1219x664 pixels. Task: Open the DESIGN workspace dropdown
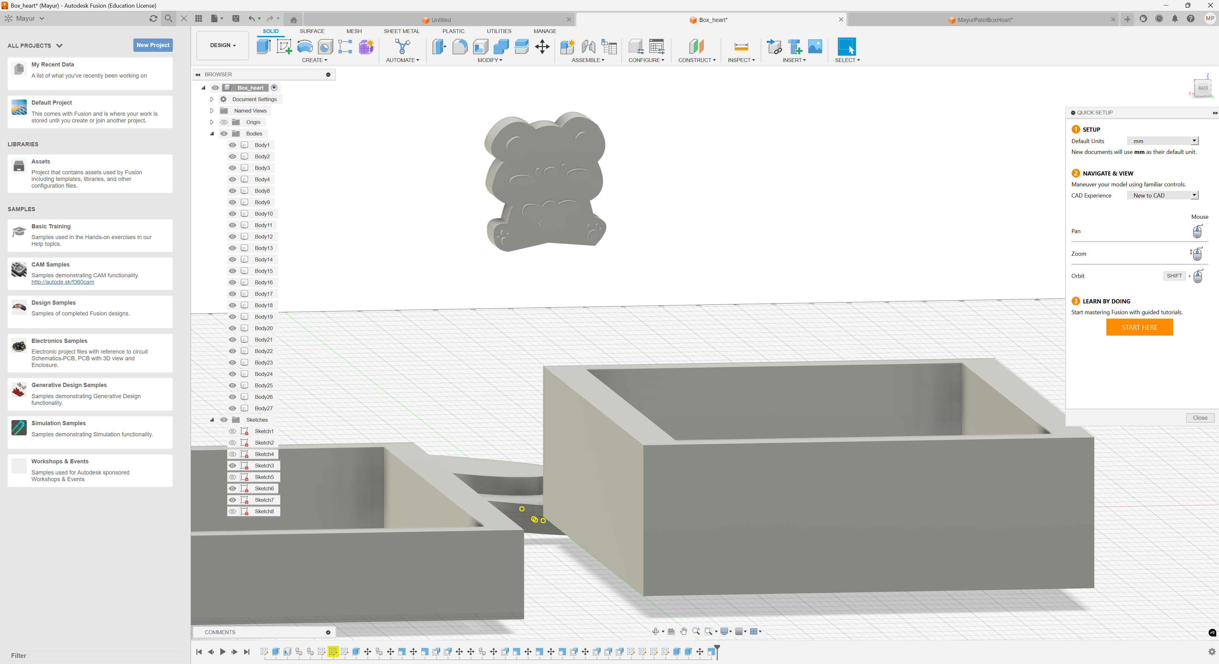click(x=222, y=45)
